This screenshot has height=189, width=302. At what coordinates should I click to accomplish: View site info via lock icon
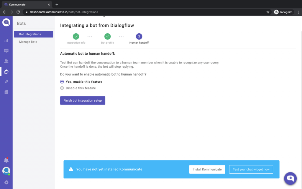[x=27, y=12]
